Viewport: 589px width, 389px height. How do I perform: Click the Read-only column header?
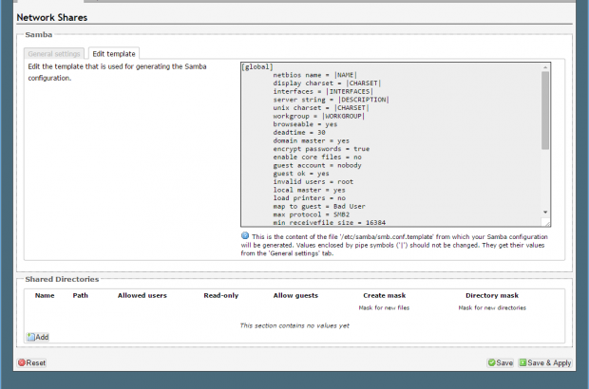220,295
